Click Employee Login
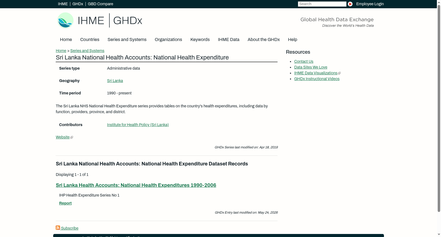Screen dimensions: 441x237 tap(370, 4)
